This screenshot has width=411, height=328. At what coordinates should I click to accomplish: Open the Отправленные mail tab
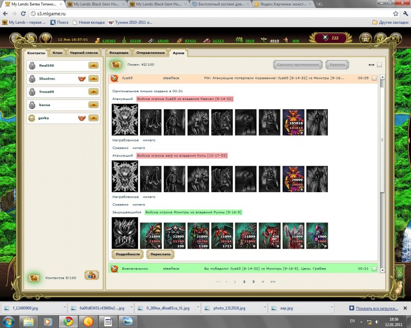151,53
